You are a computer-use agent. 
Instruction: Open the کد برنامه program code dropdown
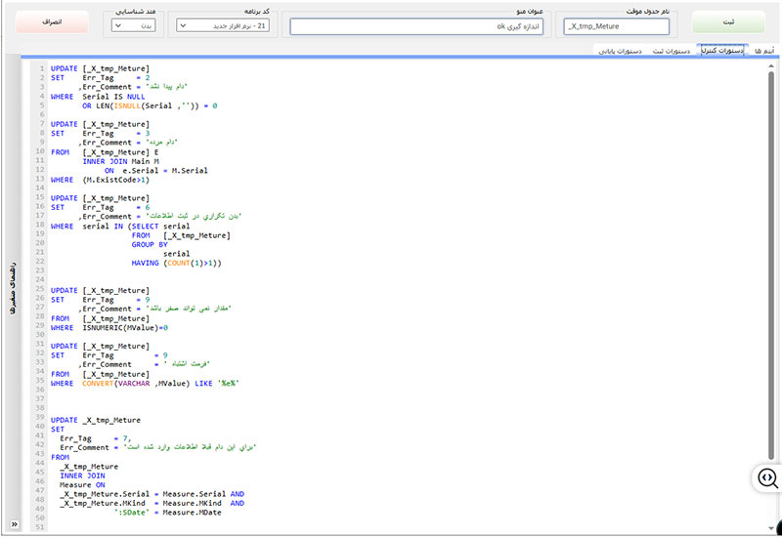[x=223, y=25]
